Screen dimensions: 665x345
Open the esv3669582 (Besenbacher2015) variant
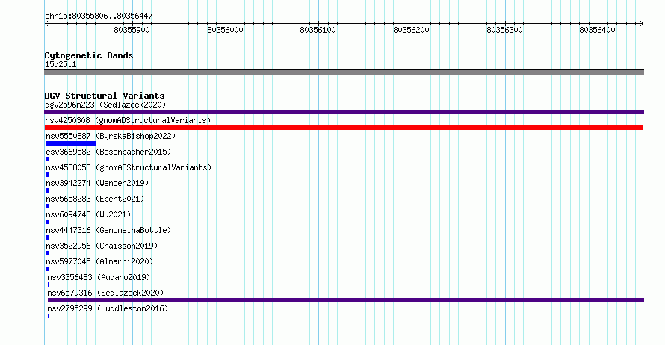coord(108,152)
